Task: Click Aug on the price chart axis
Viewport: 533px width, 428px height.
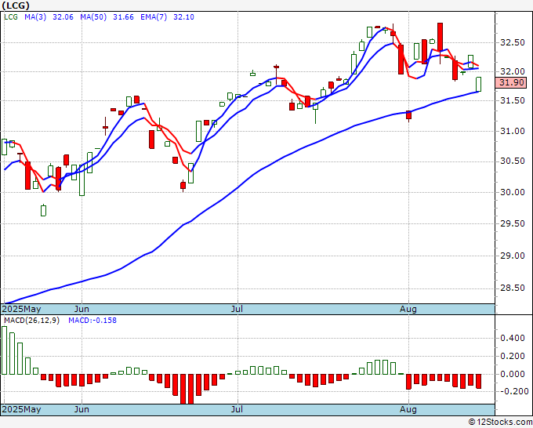Action: (x=408, y=309)
